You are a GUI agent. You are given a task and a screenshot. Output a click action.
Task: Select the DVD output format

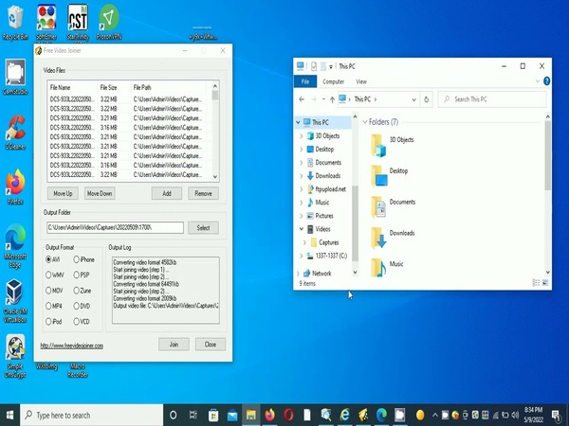coord(76,306)
